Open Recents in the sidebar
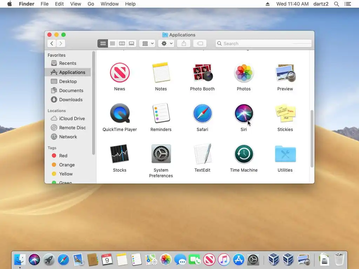The width and height of the screenshot is (359, 269). [68, 63]
